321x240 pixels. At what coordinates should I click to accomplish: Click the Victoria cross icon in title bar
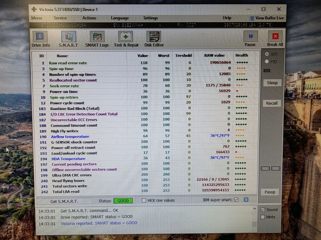[x=34, y=9]
